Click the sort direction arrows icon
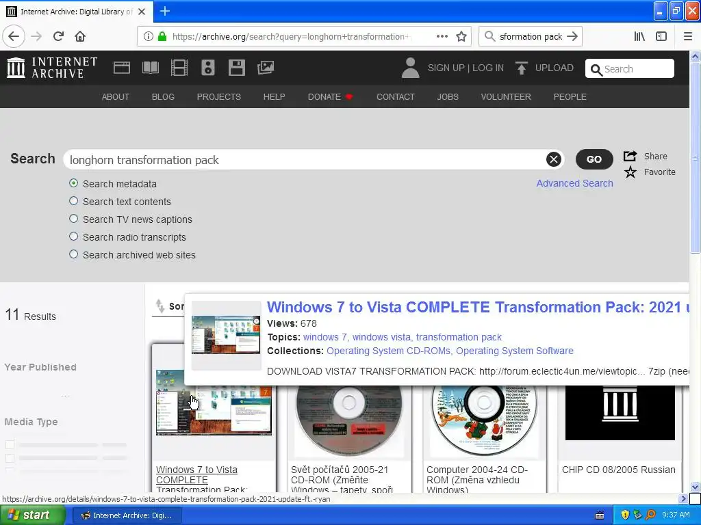Image resolution: width=701 pixels, height=525 pixels. [x=160, y=306]
